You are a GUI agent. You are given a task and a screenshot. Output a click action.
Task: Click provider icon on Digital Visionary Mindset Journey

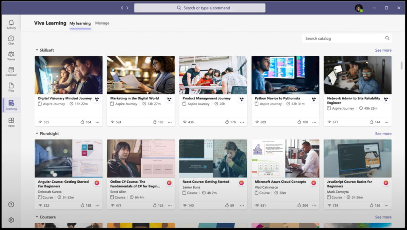(x=97, y=99)
